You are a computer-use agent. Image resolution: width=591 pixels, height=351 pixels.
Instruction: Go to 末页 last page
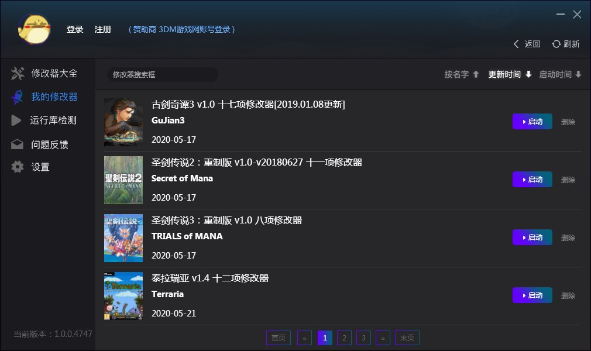(407, 338)
